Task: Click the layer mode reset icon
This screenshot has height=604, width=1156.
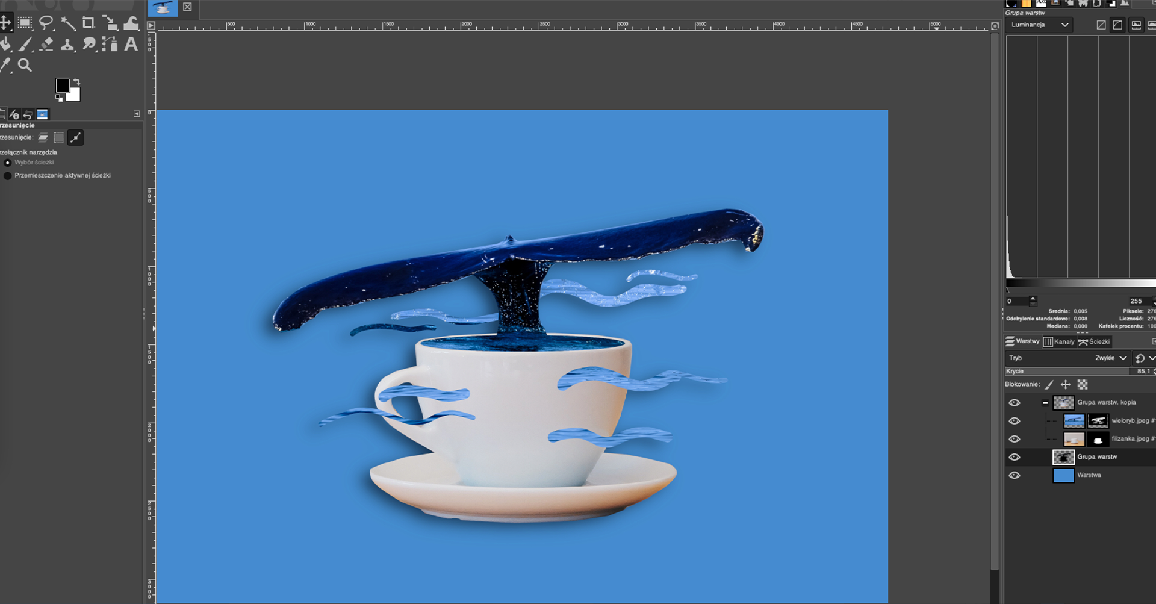Action: (x=1140, y=358)
